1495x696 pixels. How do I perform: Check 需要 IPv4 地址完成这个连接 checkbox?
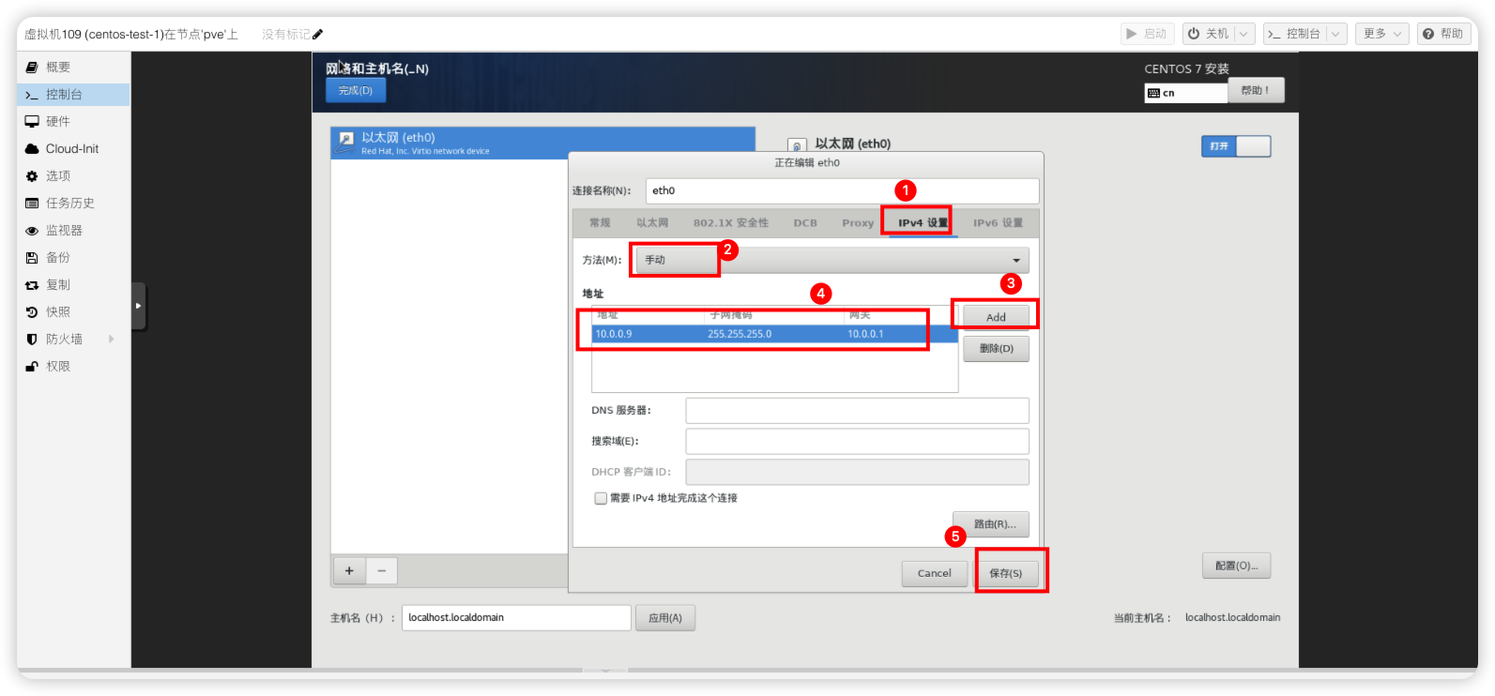601,498
